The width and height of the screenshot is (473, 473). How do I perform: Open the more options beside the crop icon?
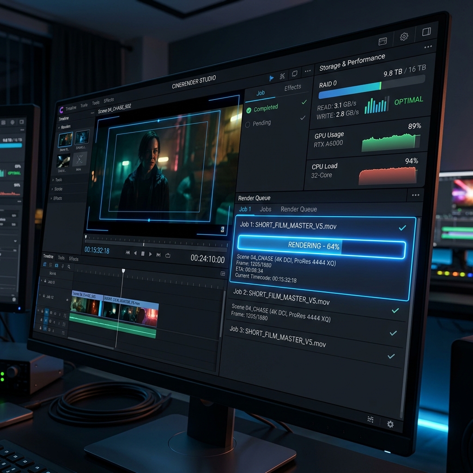coord(308,71)
